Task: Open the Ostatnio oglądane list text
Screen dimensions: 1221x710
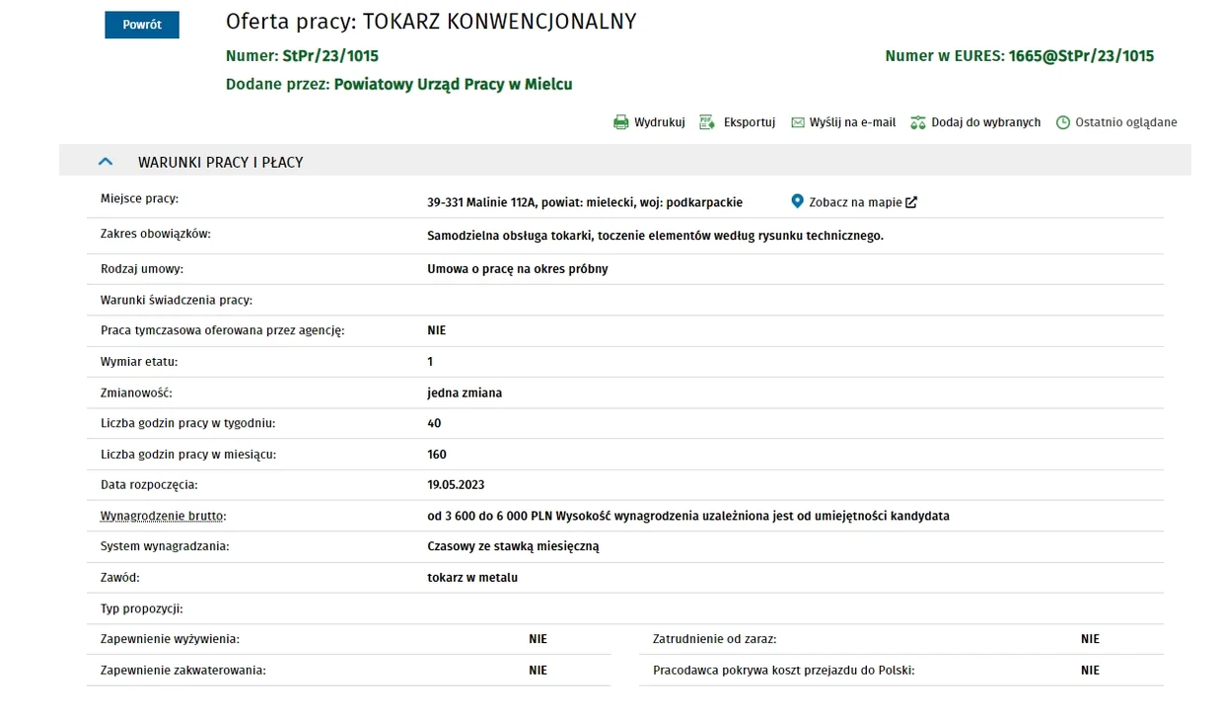Action: click(1126, 122)
